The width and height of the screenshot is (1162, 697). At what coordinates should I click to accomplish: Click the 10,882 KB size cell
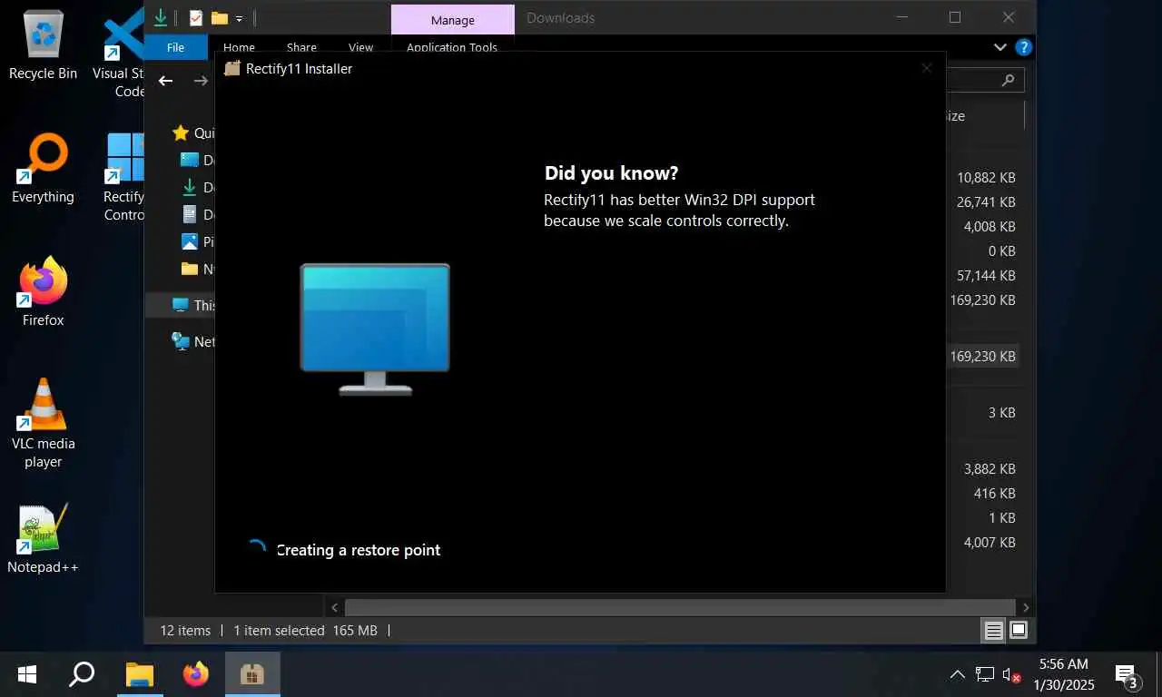tap(985, 178)
